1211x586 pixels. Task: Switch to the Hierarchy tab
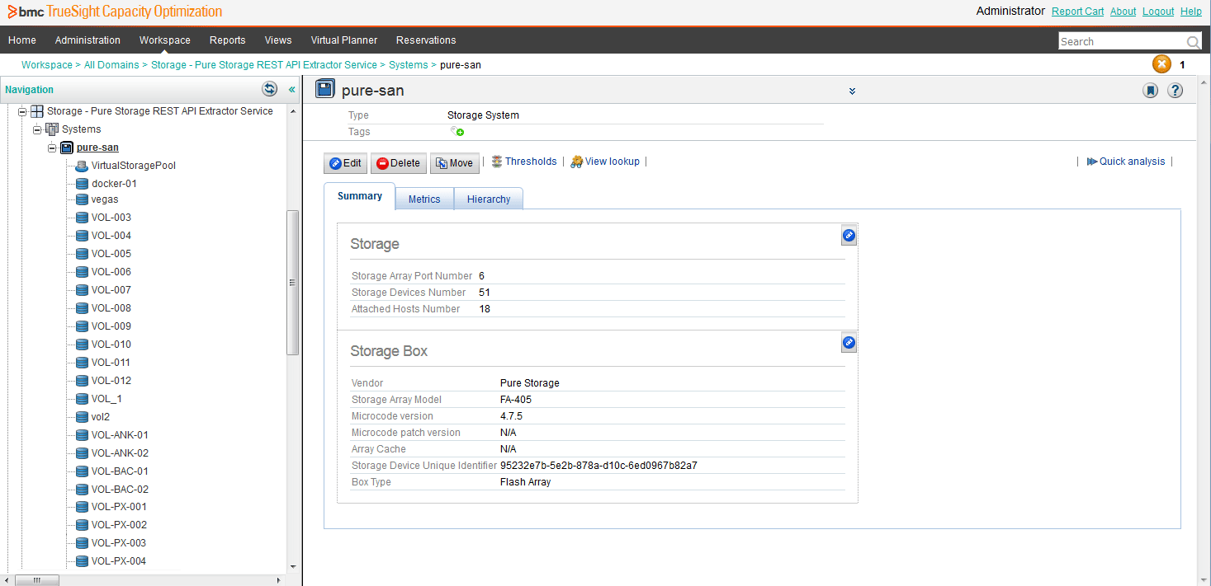click(x=489, y=199)
